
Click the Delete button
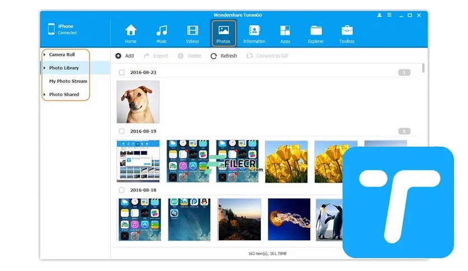190,56
